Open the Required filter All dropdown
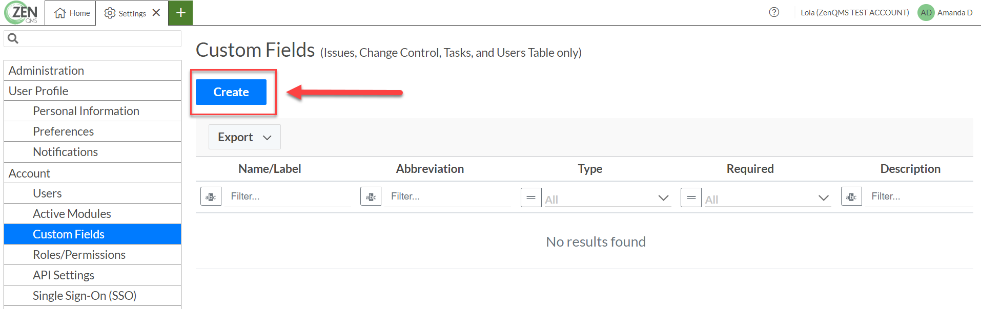This screenshot has height=309, width=981. coord(767,198)
